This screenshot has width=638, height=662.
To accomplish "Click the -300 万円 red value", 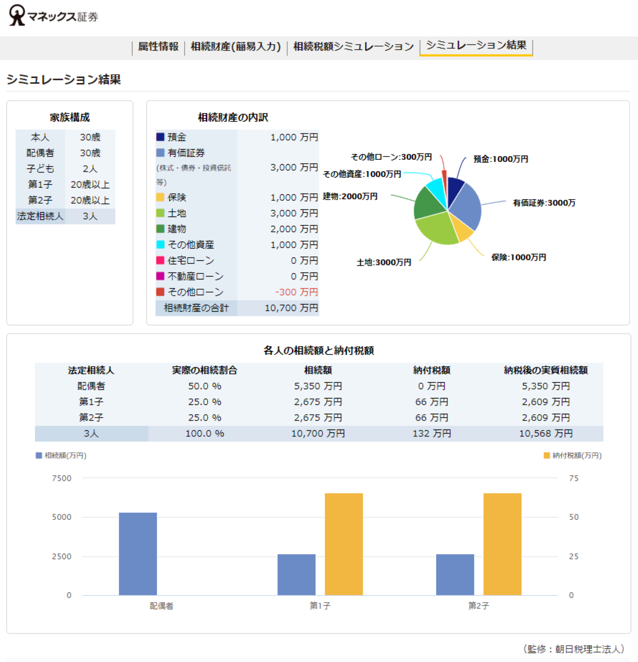I will point(296,292).
